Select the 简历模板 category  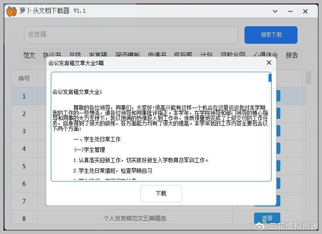click(x=127, y=55)
